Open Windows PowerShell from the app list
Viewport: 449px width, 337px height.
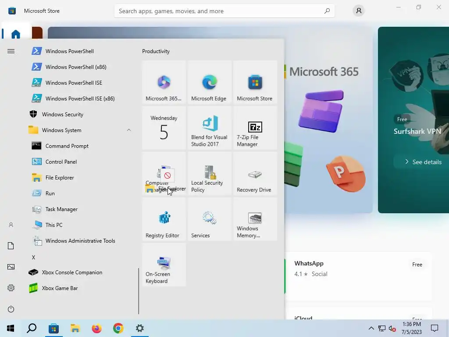point(80,51)
